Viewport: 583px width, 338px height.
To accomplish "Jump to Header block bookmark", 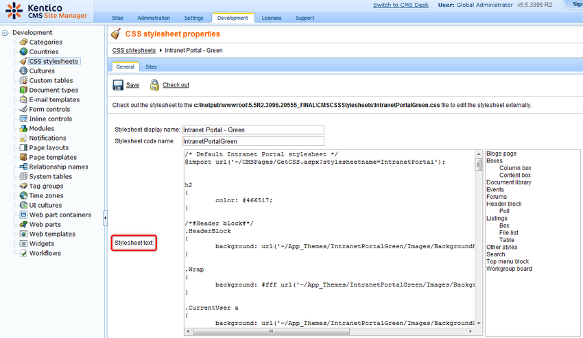I will click(x=504, y=204).
